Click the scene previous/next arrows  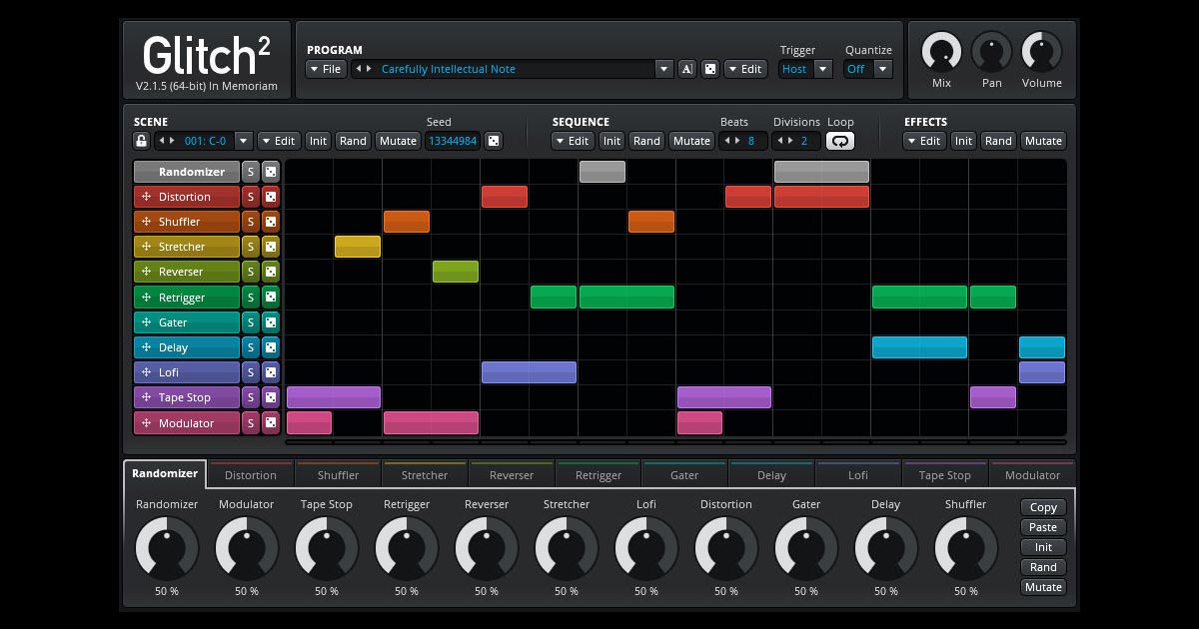tap(168, 141)
